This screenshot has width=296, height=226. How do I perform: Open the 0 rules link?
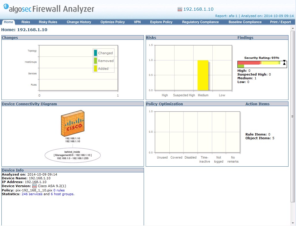(59, 190)
